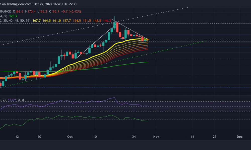251x150 pixels.
Task: Click the price change −0.7 (−0.42%)
Action: point(71,11)
